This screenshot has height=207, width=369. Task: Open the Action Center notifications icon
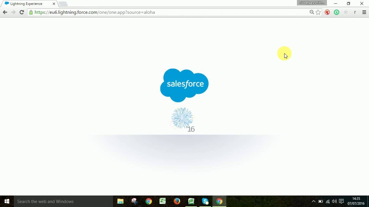pyautogui.click(x=341, y=201)
